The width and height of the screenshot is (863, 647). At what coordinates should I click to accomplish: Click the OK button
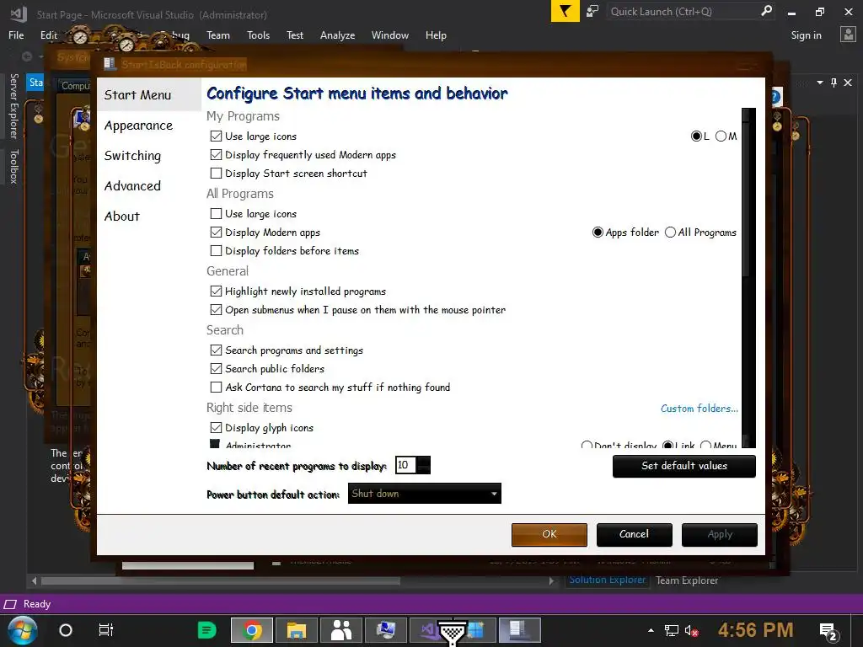[x=549, y=535]
